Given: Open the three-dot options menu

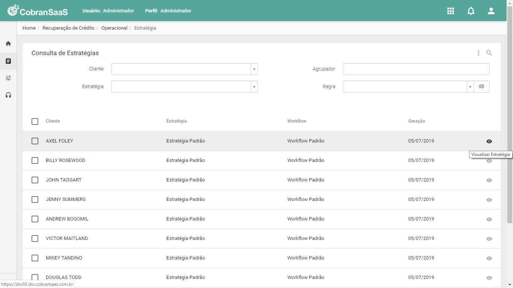Looking at the screenshot, I should click(x=478, y=53).
